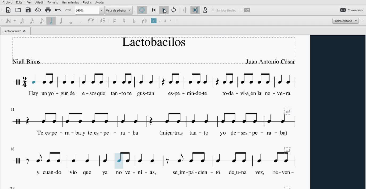Toggle the metronome

[x=205, y=10]
